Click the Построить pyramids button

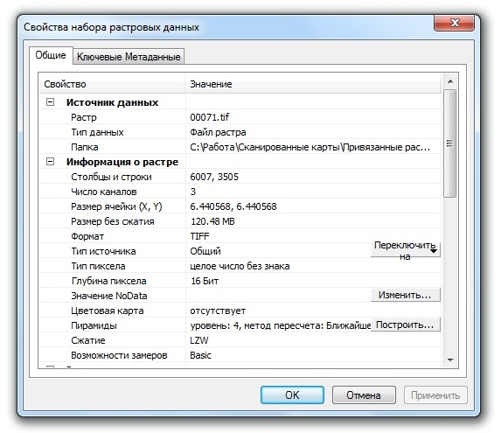405,325
